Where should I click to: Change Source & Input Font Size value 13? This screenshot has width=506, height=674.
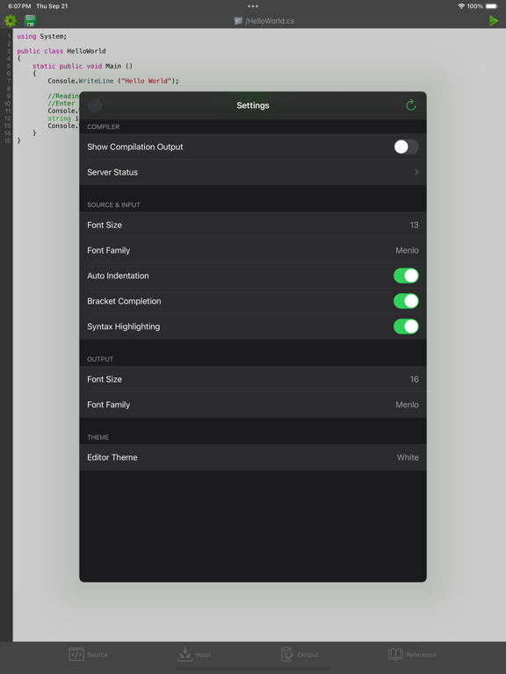point(414,225)
